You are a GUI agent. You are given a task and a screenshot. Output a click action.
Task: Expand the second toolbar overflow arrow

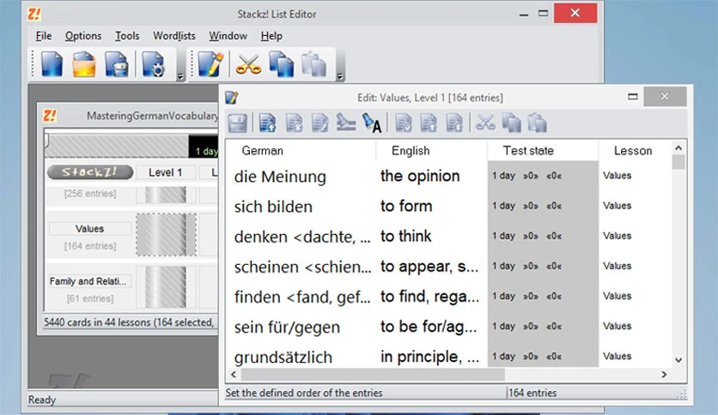pos(340,77)
